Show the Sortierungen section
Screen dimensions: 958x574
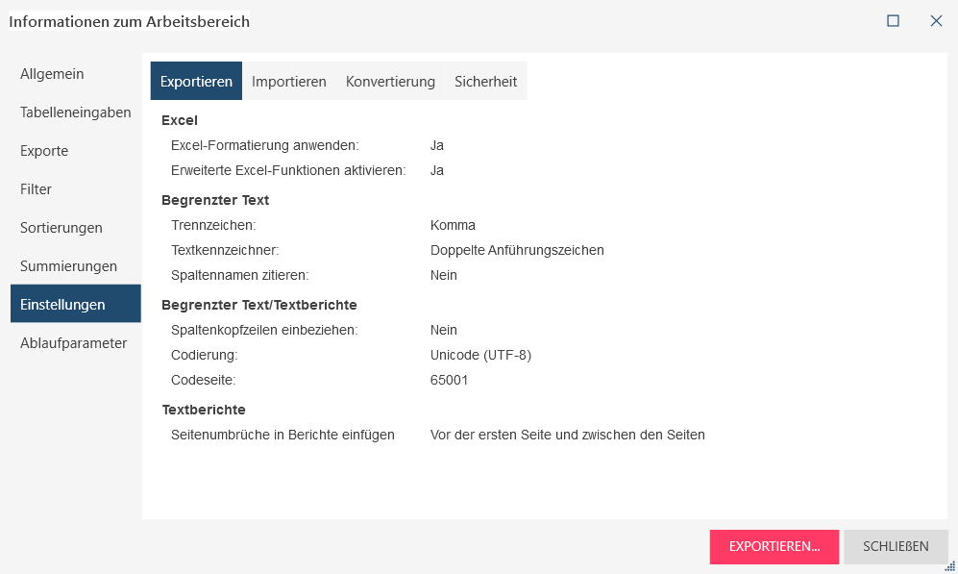click(61, 228)
